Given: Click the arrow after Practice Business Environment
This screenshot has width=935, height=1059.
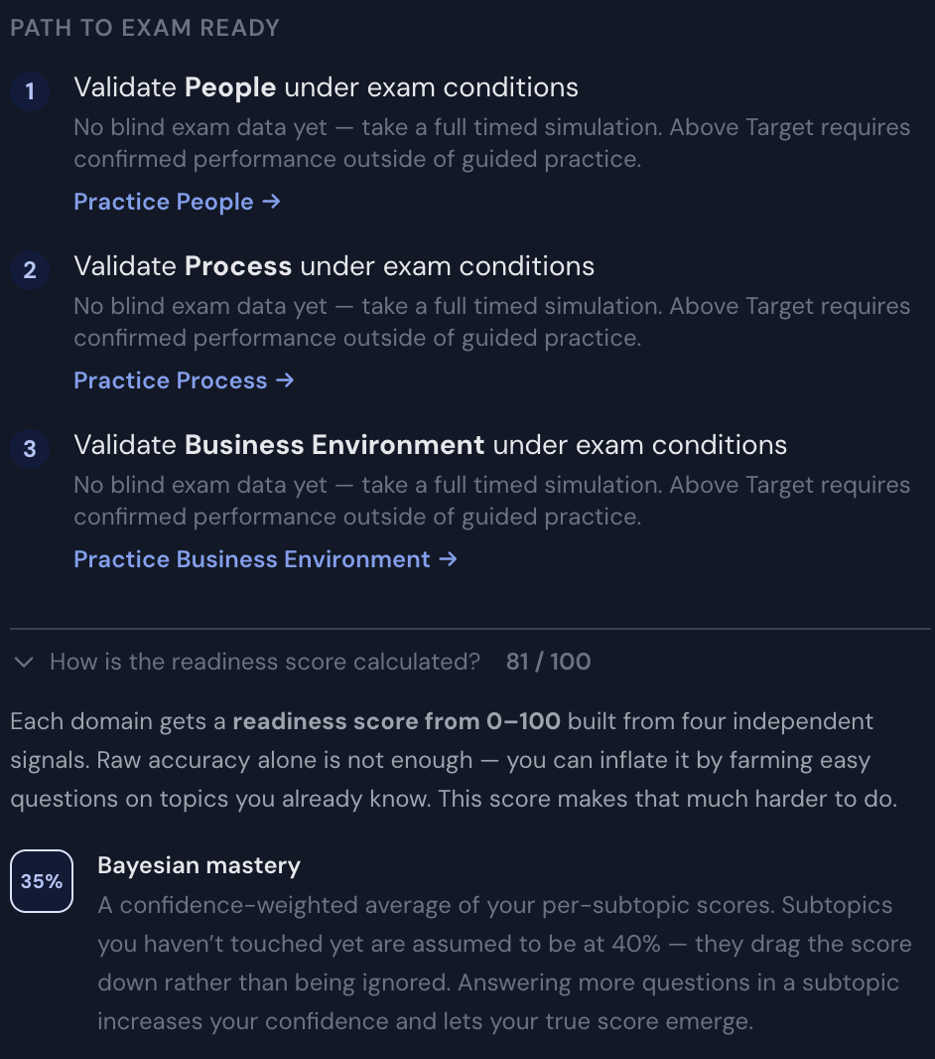Looking at the screenshot, I should coord(449,559).
